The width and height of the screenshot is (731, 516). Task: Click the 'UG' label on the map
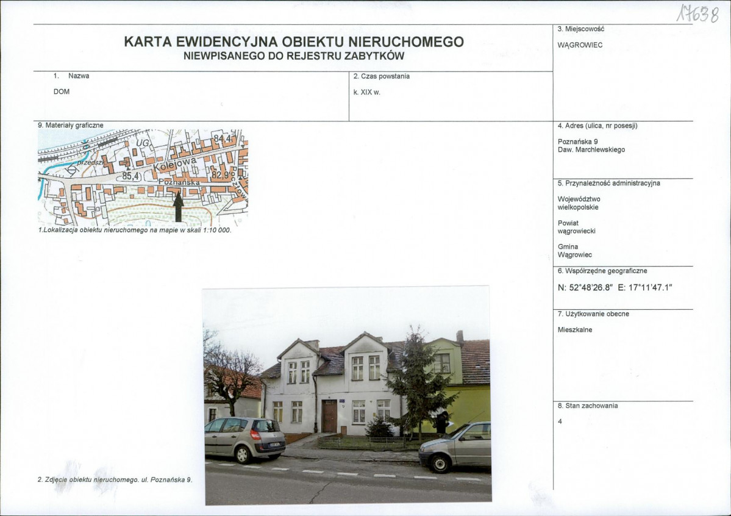pos(144,143)
